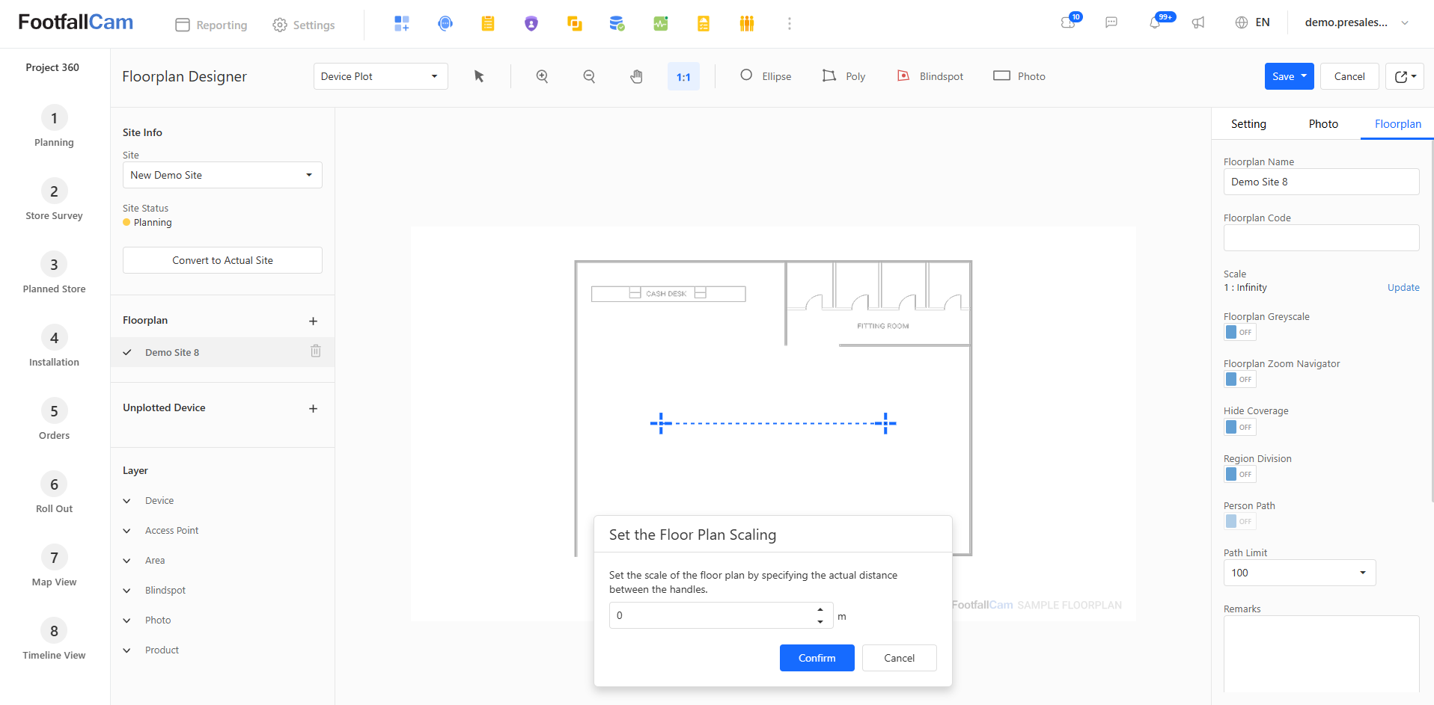Toggle the Floorplan Zoom Navigator switch
Image resolution: width=1434 pixels, height=705 pixels.
[x=1240, y=379]
